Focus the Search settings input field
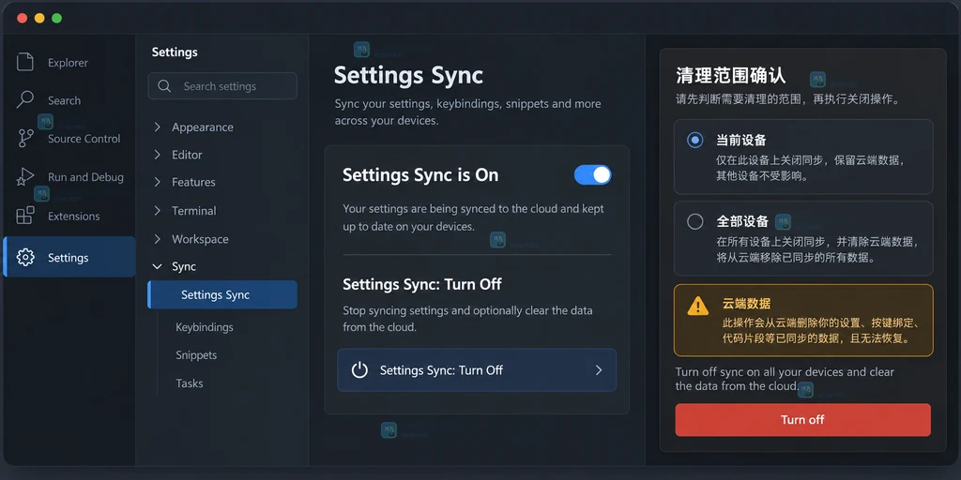The width and height of the screenshot is (961, 480). [222, 86]
